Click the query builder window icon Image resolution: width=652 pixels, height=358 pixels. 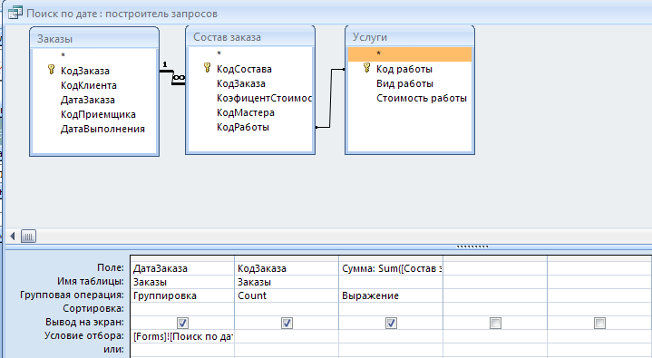tap(15, 13)
